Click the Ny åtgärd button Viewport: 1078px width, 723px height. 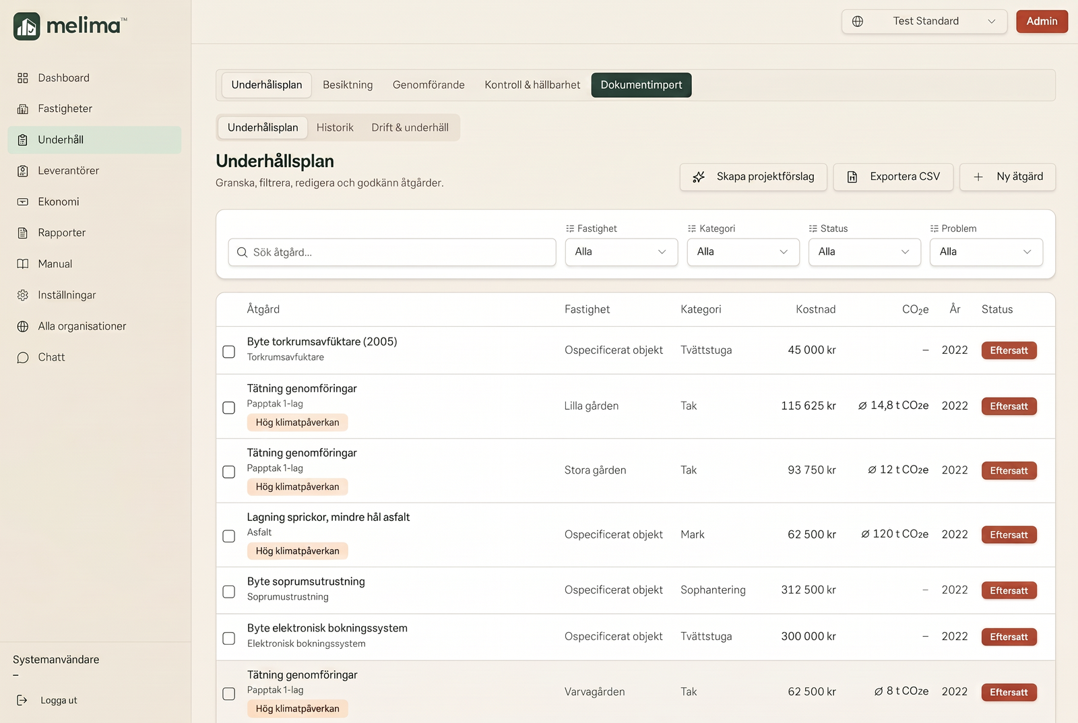click(1007, 177)
